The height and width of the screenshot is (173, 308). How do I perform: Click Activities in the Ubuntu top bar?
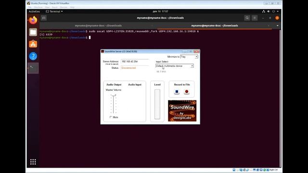34,12
